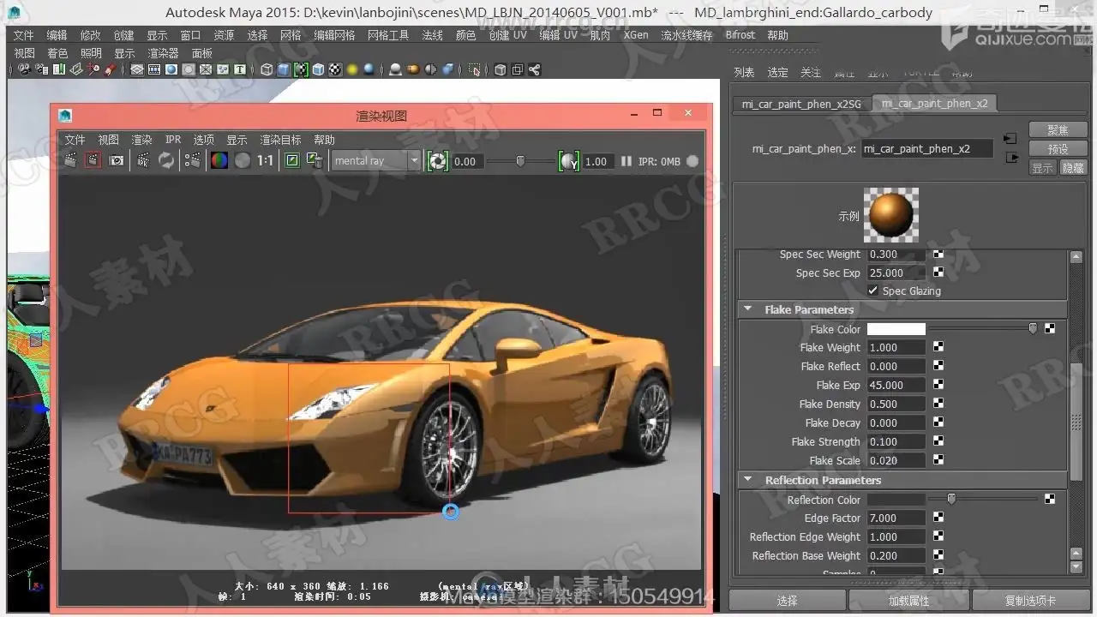Click the IPR render clapboard icon
The height and width of the screenshot is (617, 1097).
point(143,160)
